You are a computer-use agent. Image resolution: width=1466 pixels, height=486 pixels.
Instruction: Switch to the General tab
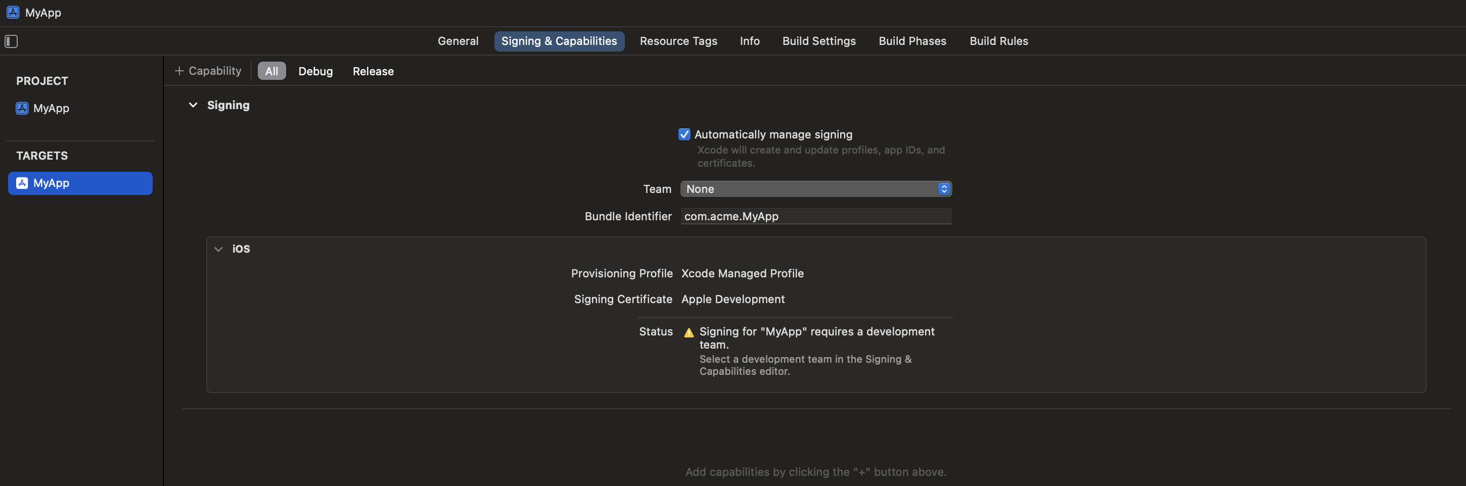457,41
